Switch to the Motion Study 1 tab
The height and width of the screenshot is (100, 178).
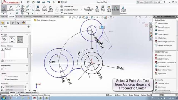point(31,92)
